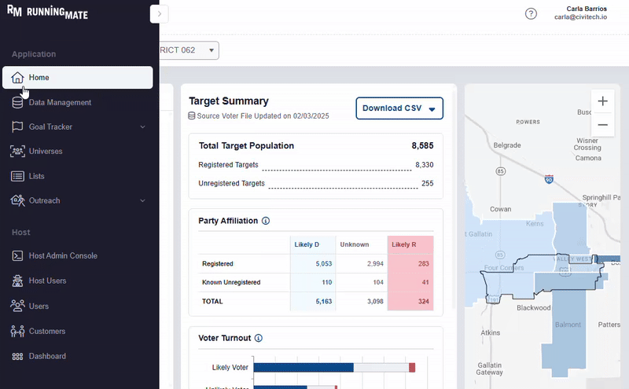629x389 pixels.
Task: Click Registered Likely D value 5,053
Action: tap(323, 264)
